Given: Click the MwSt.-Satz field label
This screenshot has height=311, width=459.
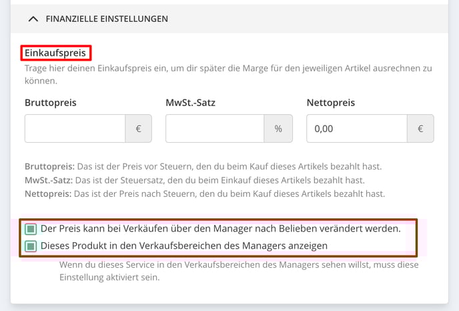Looking at the screenshot, I should 190,103.
